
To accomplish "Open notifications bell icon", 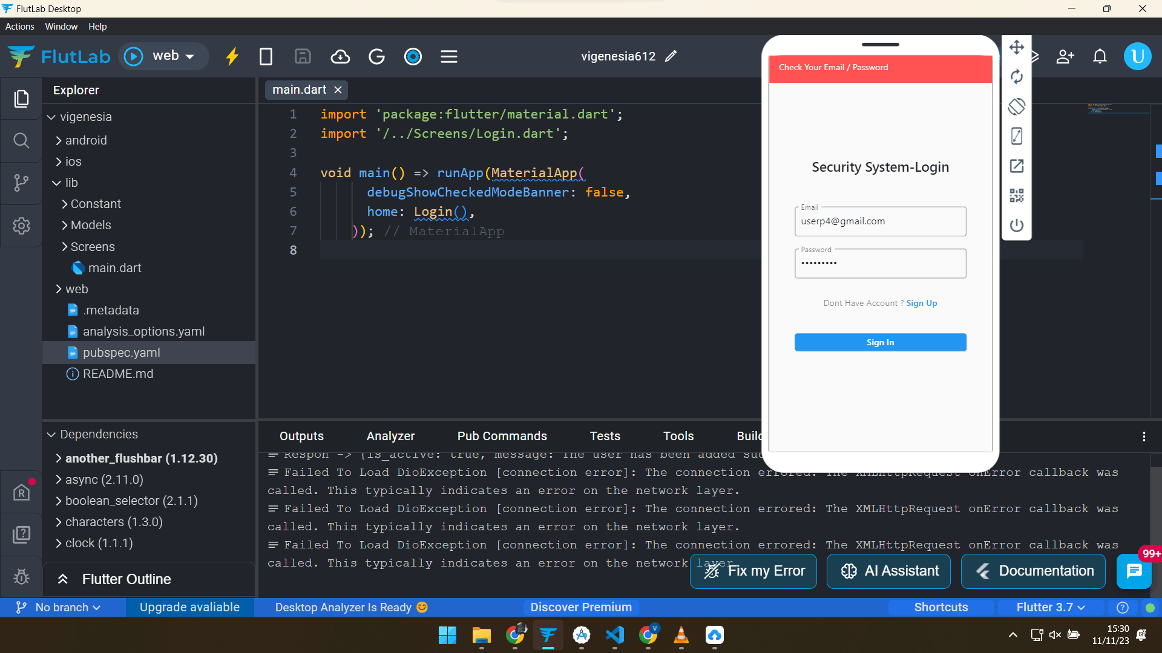I will (1100, 56).
